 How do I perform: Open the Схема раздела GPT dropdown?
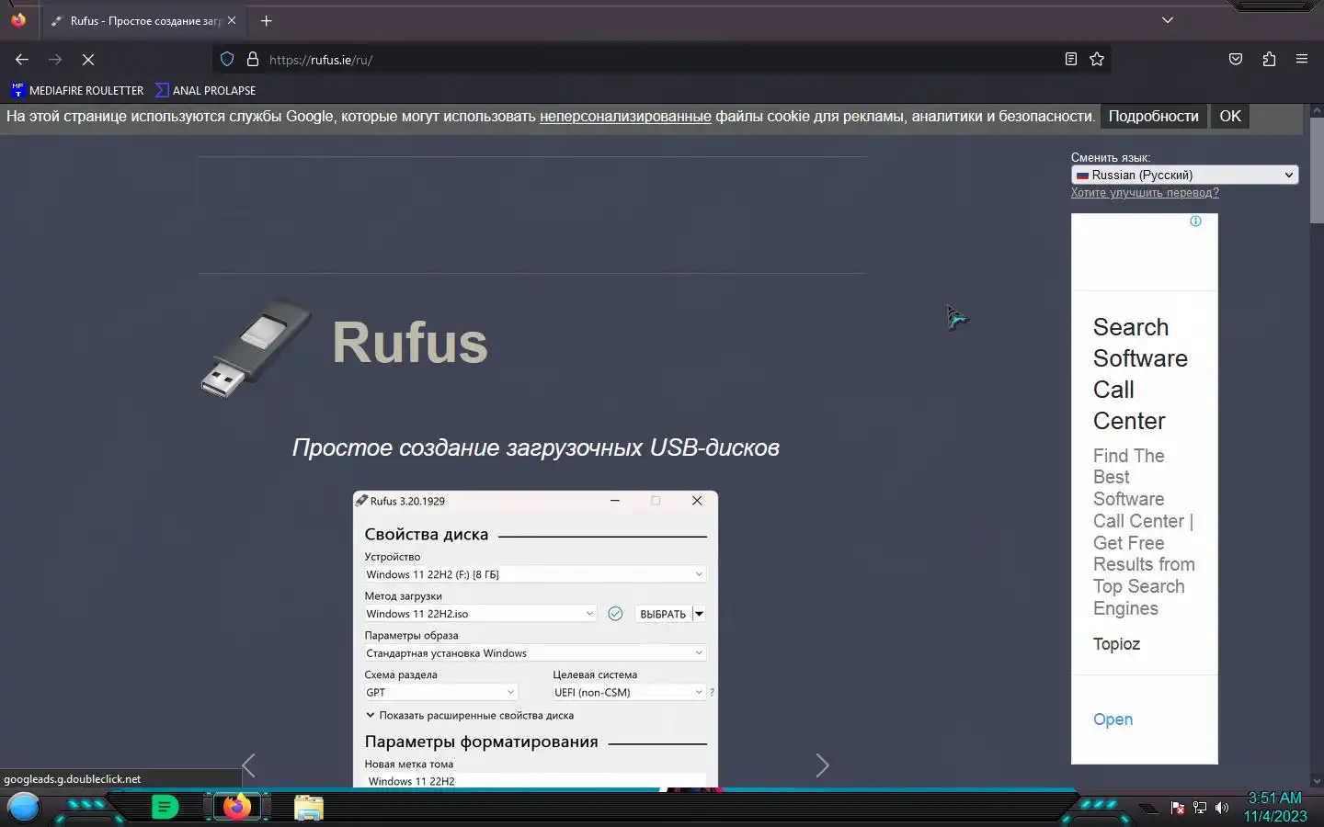coord(440,693)
